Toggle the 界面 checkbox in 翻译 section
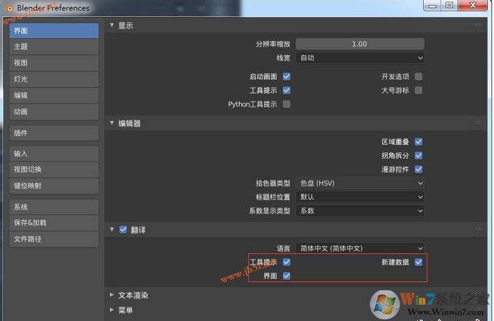494x321 pixels. pos(287,276)
